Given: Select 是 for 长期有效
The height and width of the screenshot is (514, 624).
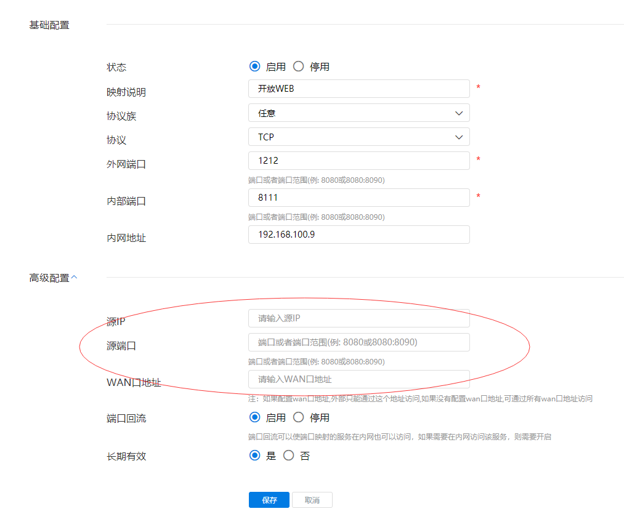Looking at the screenshot, I should (x=255, y=456).
